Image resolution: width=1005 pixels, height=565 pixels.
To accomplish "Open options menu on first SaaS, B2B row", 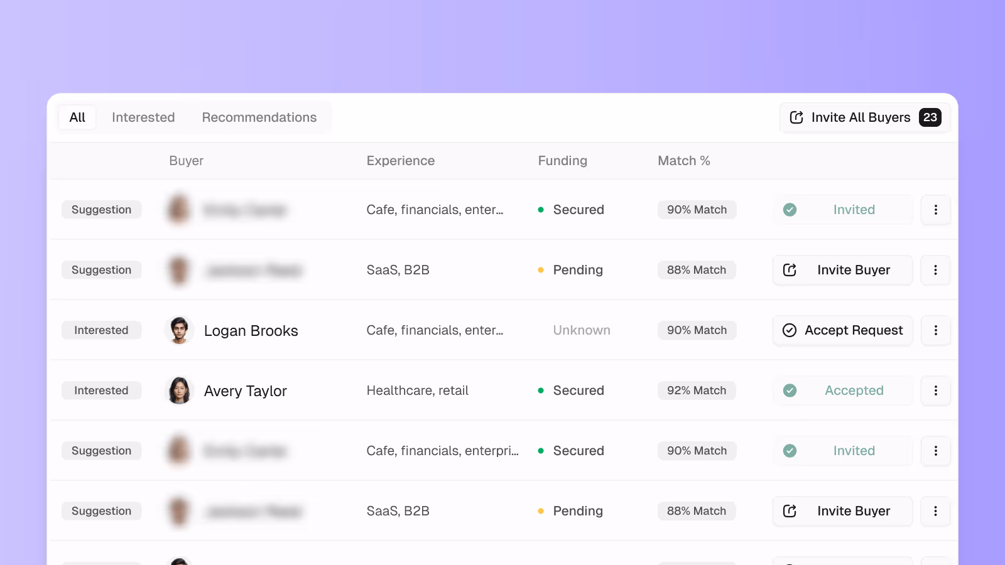I will coord(935,270).
